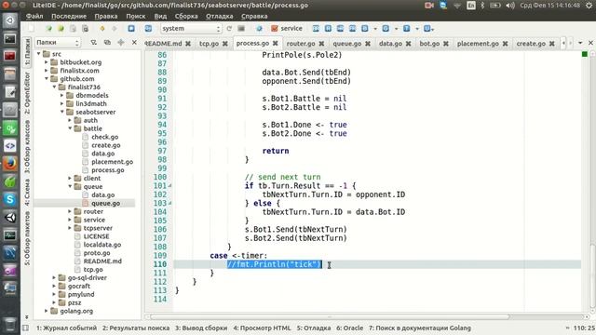Open the Сборка menu

pyautogui.click(x=186, y=17)
